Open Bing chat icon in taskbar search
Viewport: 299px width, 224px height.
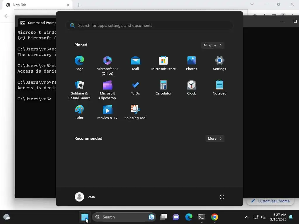click(x=152, y=217)
